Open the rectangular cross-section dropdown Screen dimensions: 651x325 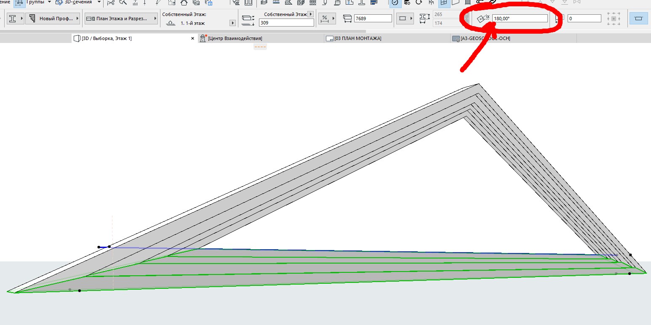coord(405,19)
